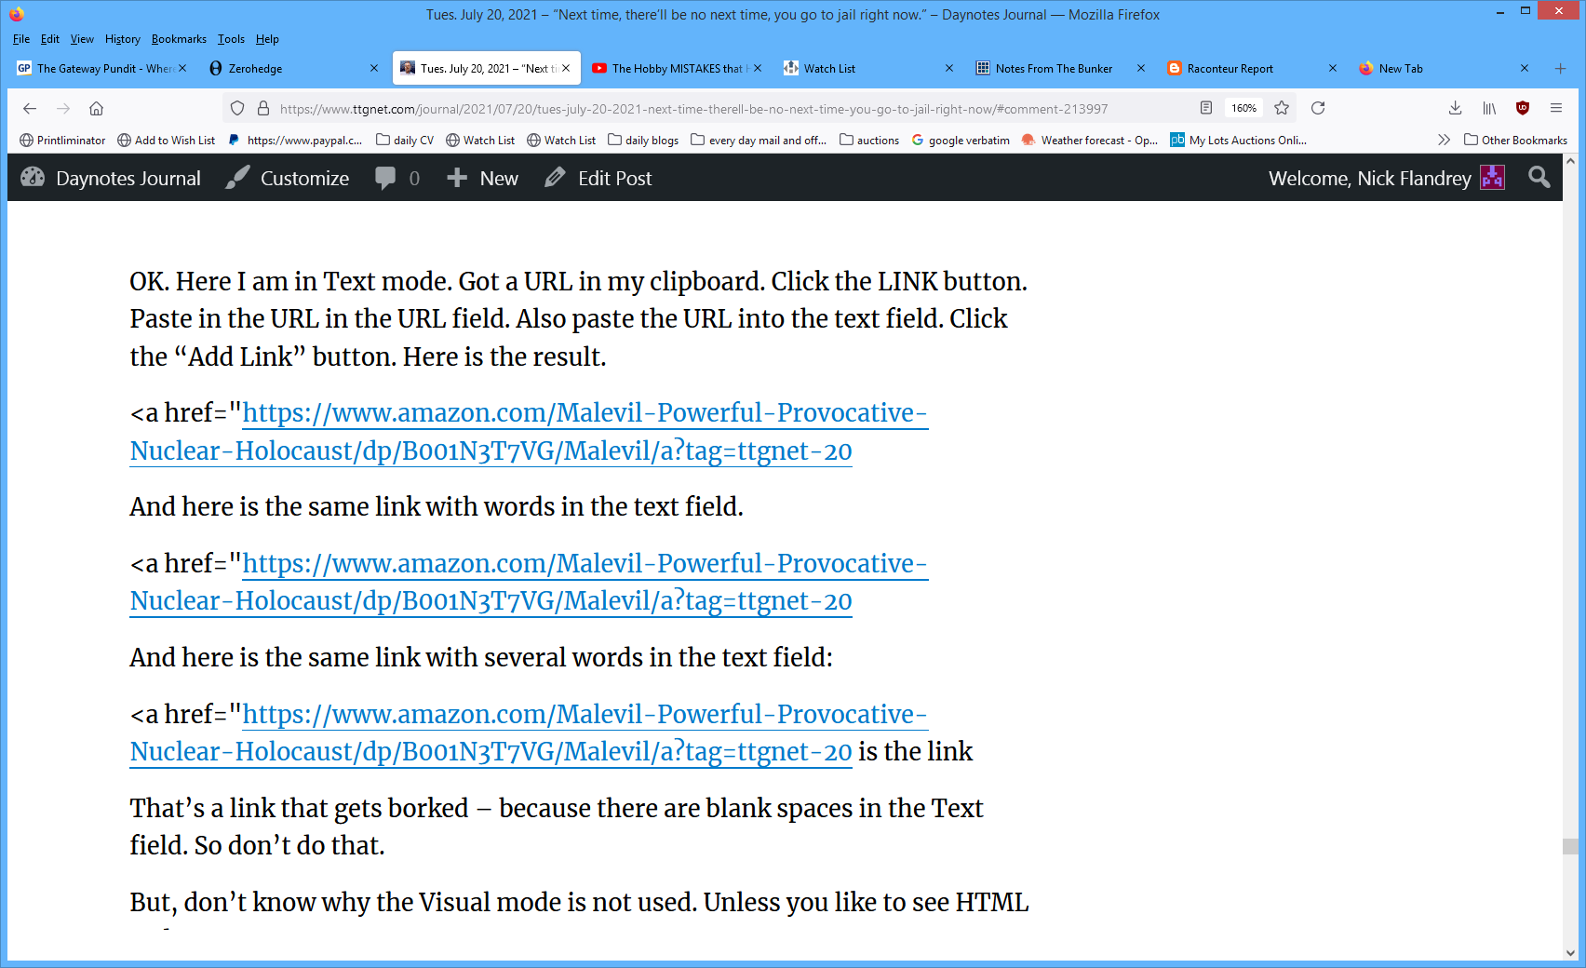Click the WordPress search magnifier icon
The height and width of the screenshot is (968, 1586).
(x=1539, y=178)
